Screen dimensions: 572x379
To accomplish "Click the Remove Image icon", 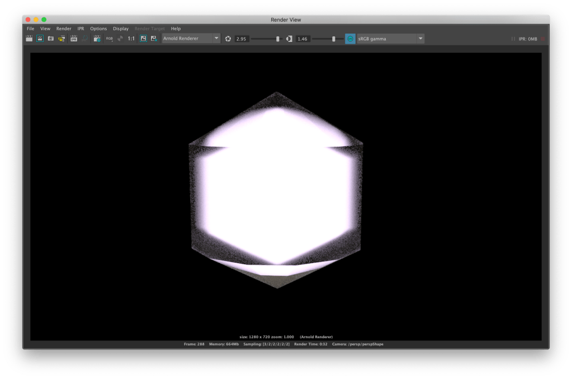I will point(154,39).
